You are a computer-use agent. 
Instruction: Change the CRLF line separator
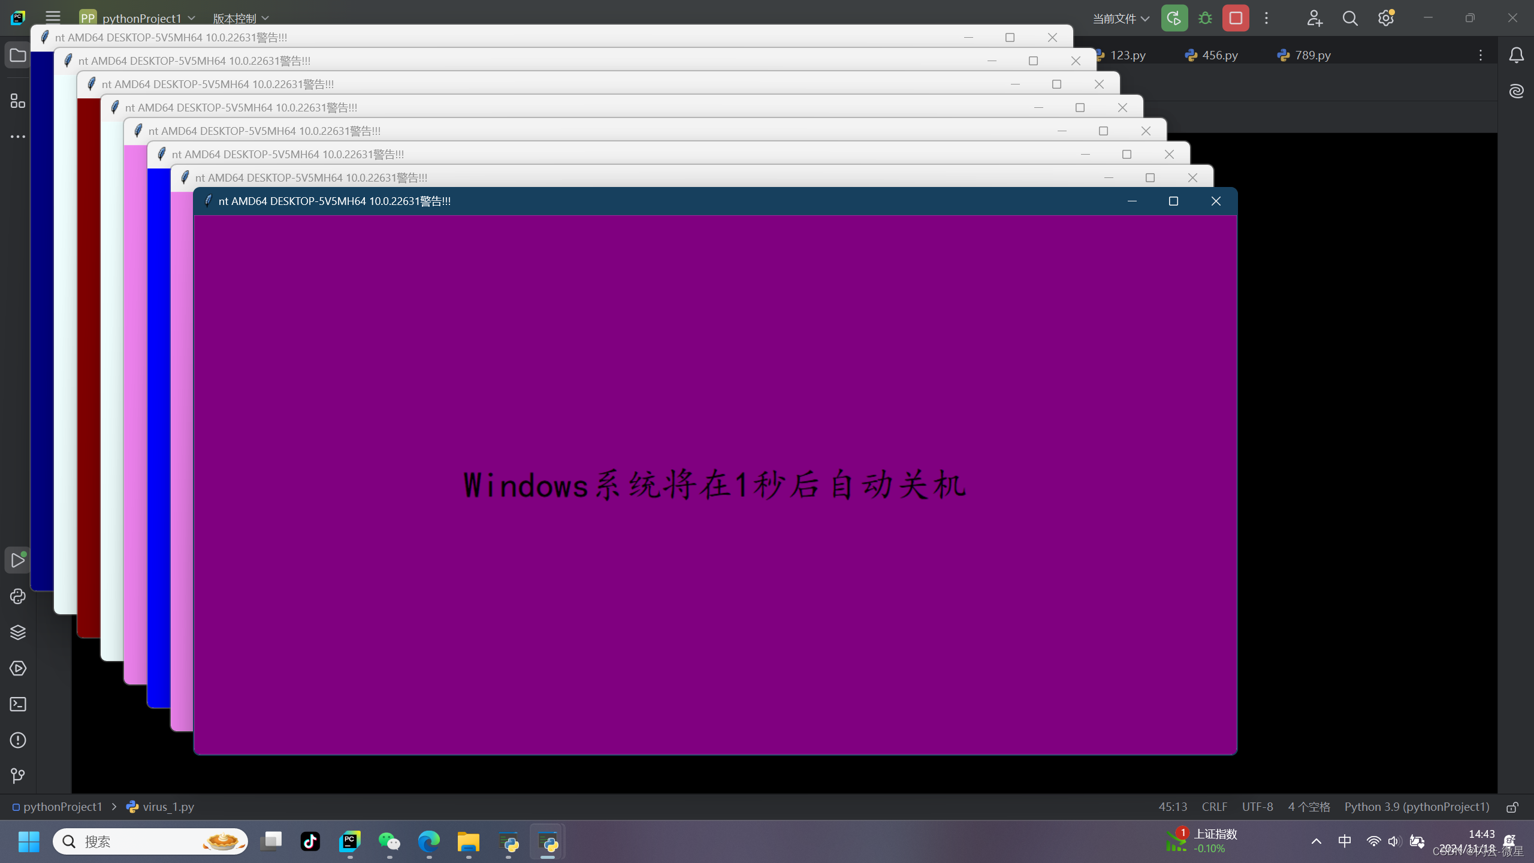pyautogui.click(x=1214, y=807)
